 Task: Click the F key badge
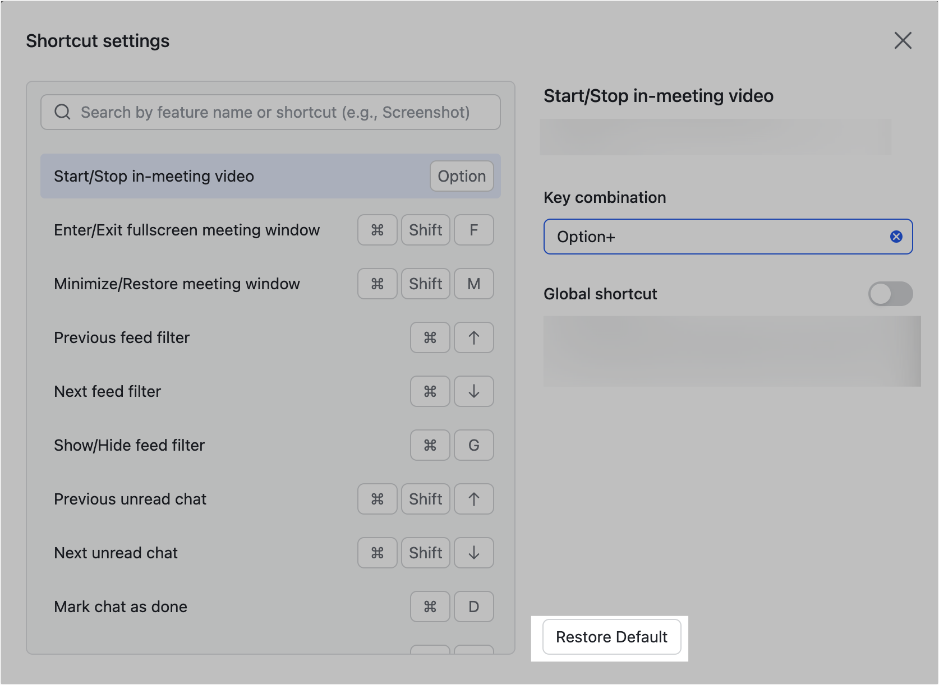tap(474, 230)
